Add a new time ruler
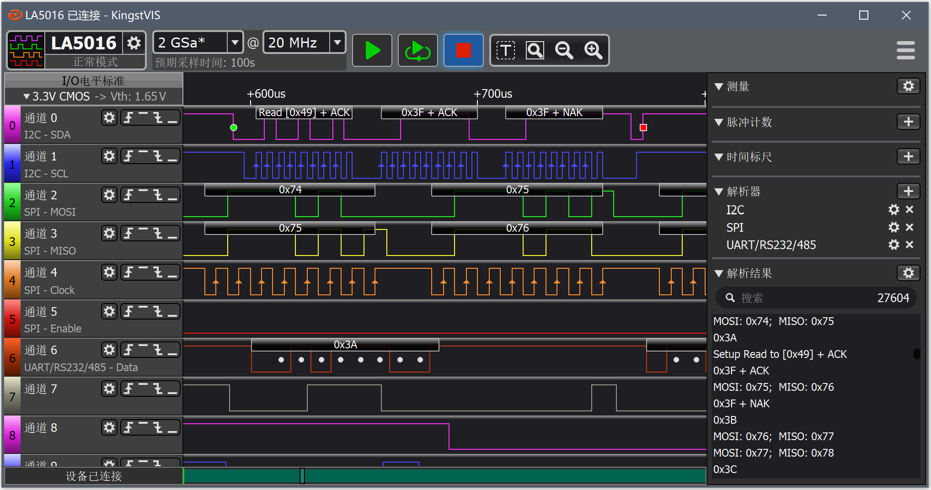Screen dimensions: 931x490 click(x=909, y=156)
